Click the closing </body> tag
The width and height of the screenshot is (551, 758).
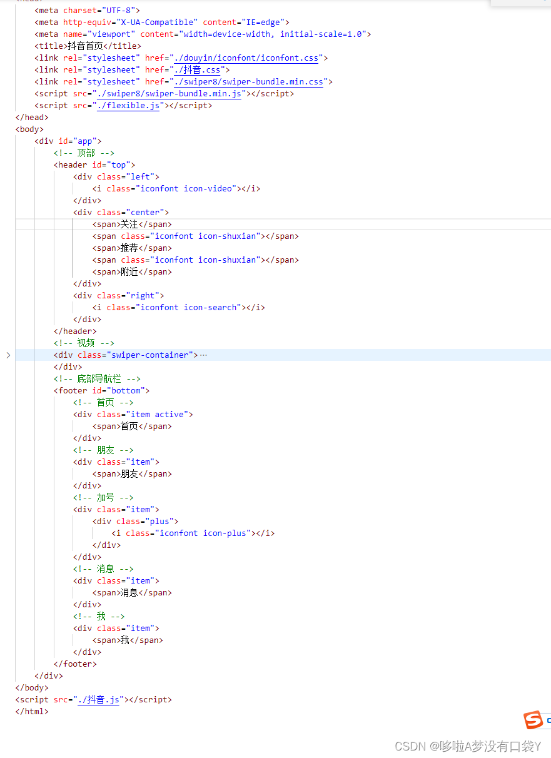[x=32, y=688]
